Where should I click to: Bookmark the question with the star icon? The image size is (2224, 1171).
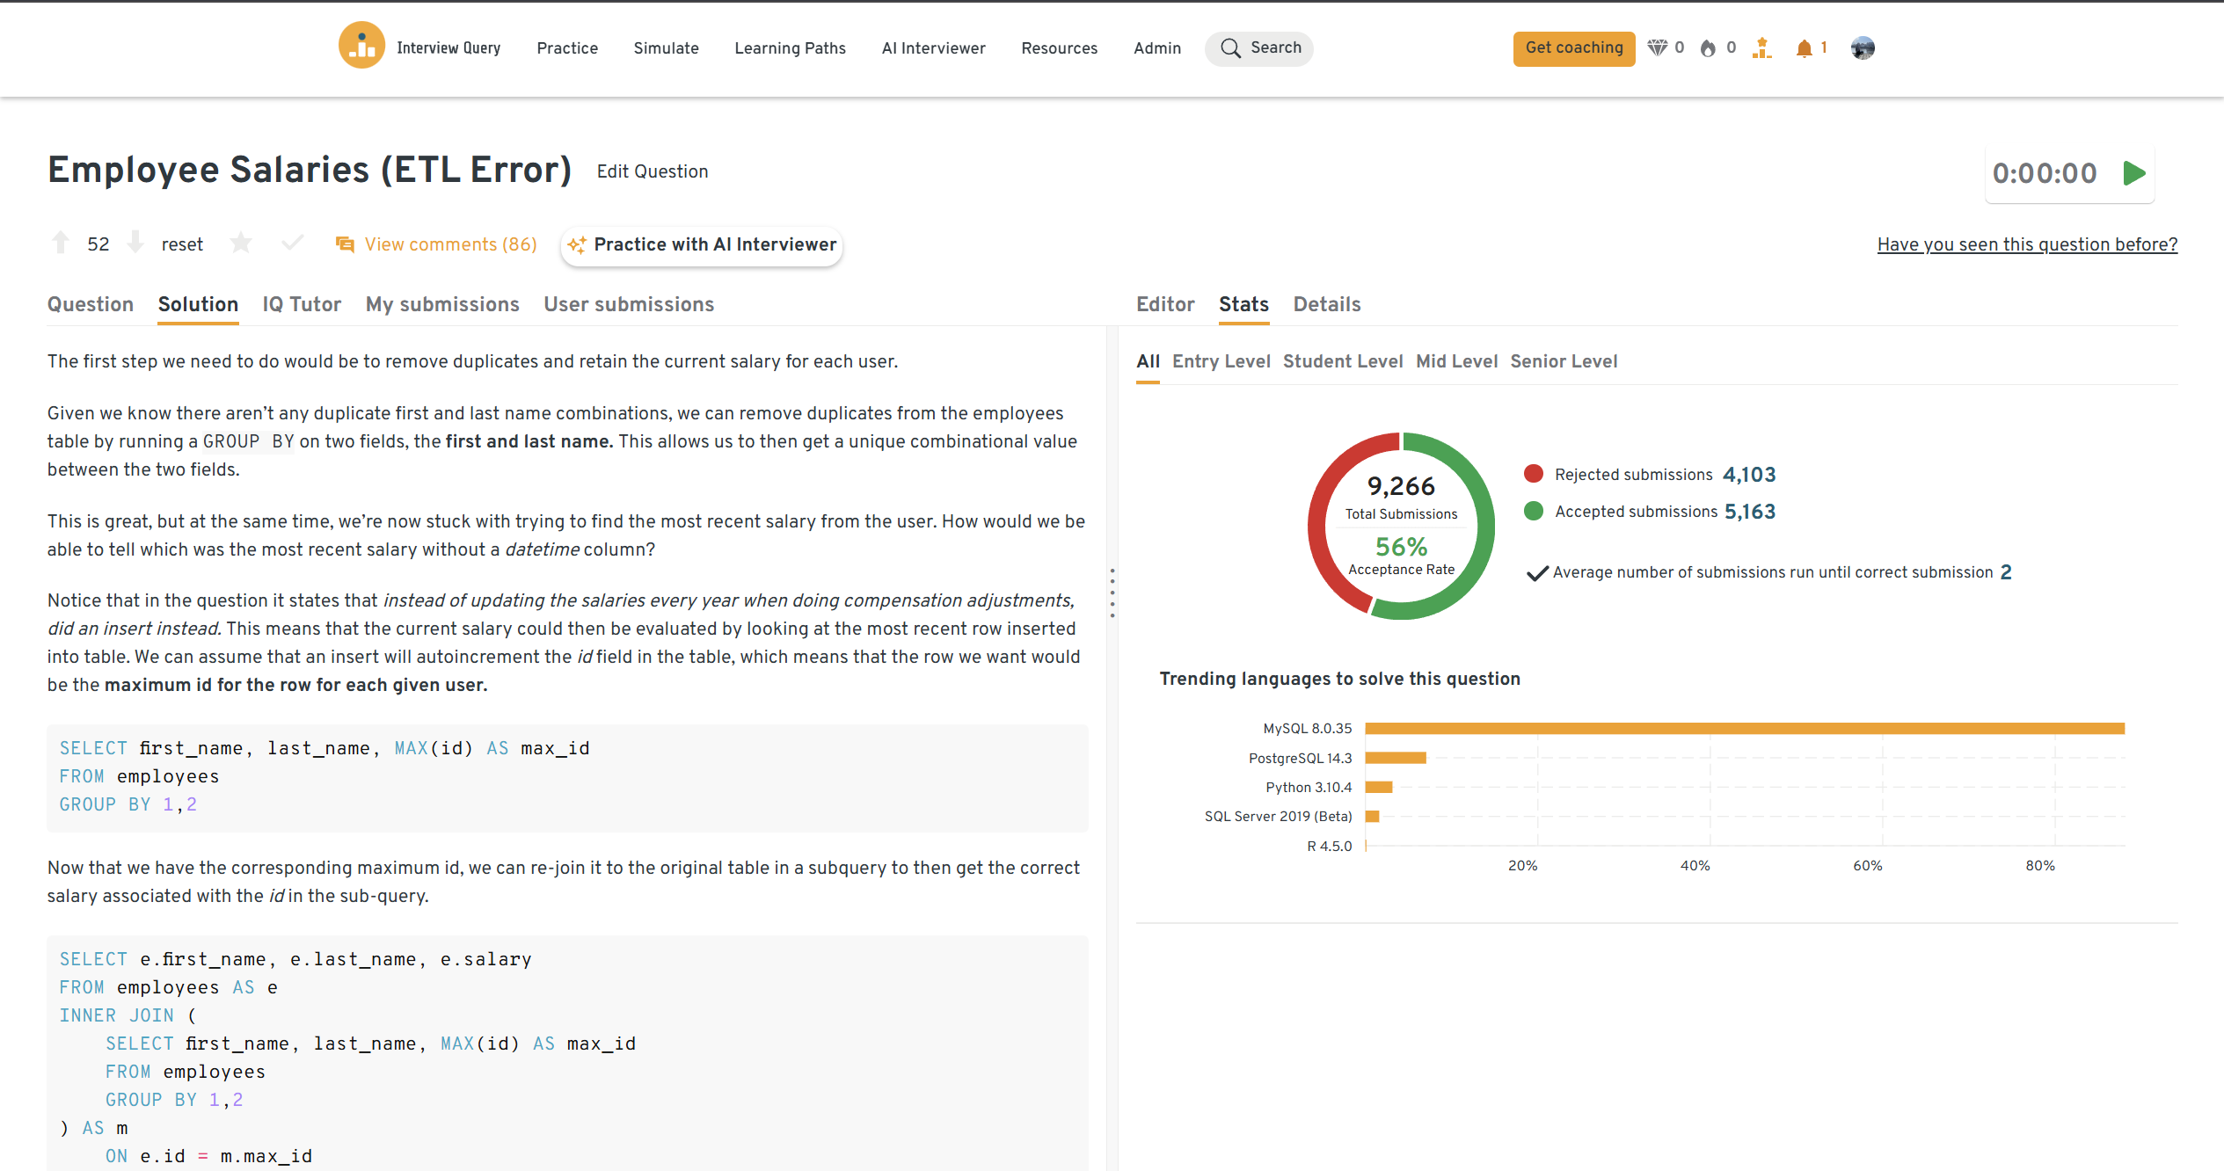coord(241,243)
